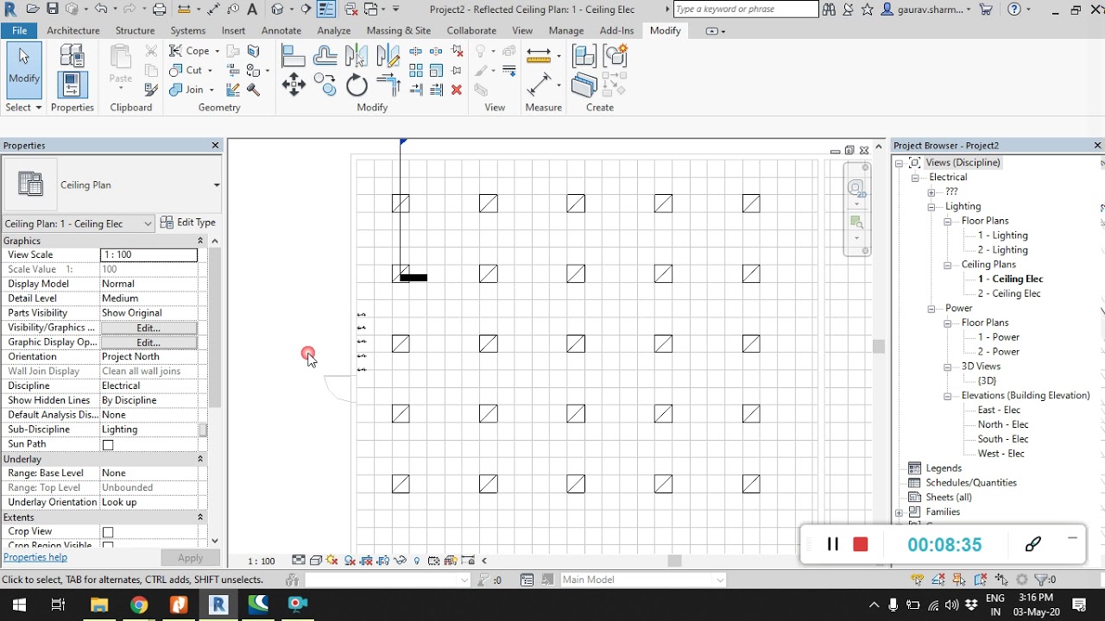Click the Open folder icon in quick access toolbar
Screen dimensions: 1105x621
32,9
